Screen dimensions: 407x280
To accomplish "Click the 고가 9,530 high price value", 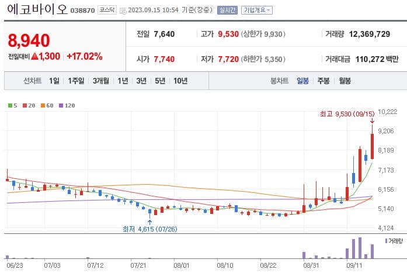I will click(228, 34).
